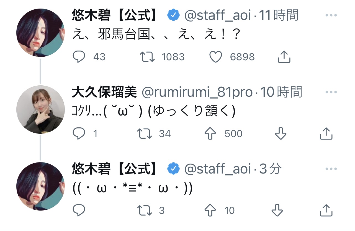Image resolution: width=355 pixels, height=231 pixels.
Task: Upvote the last tweet showing 10
Action: [x=210, y=211]
